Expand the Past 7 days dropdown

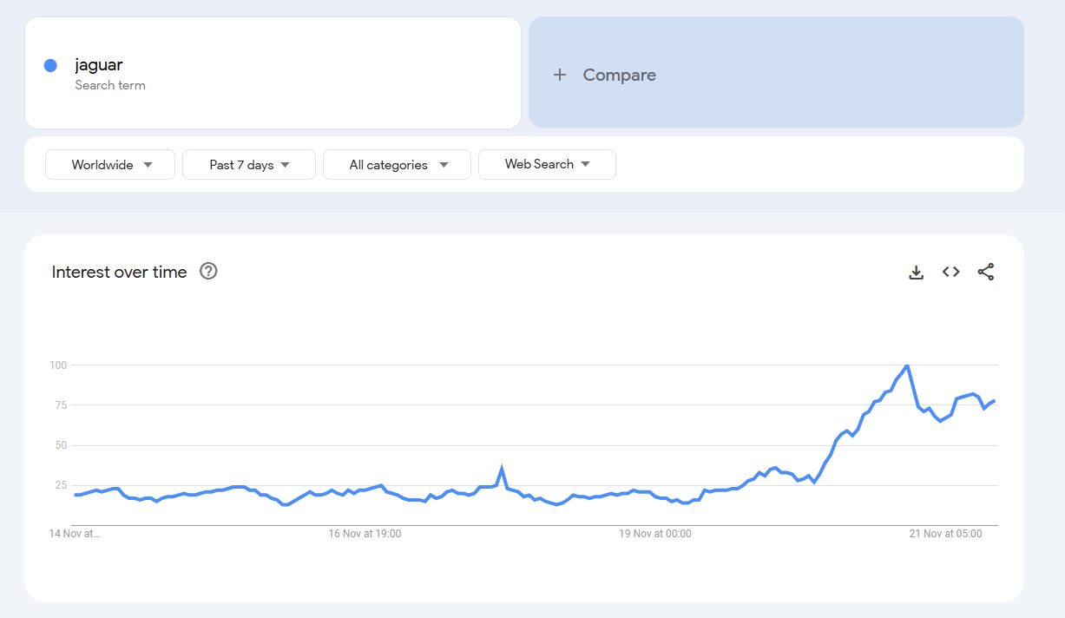click(249, 165)
